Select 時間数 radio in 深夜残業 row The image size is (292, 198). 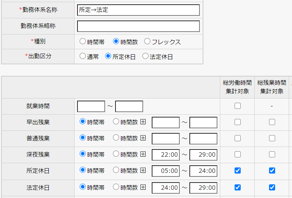[116, 154]
